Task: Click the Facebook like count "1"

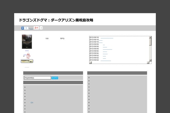Action: coord(26,28)
